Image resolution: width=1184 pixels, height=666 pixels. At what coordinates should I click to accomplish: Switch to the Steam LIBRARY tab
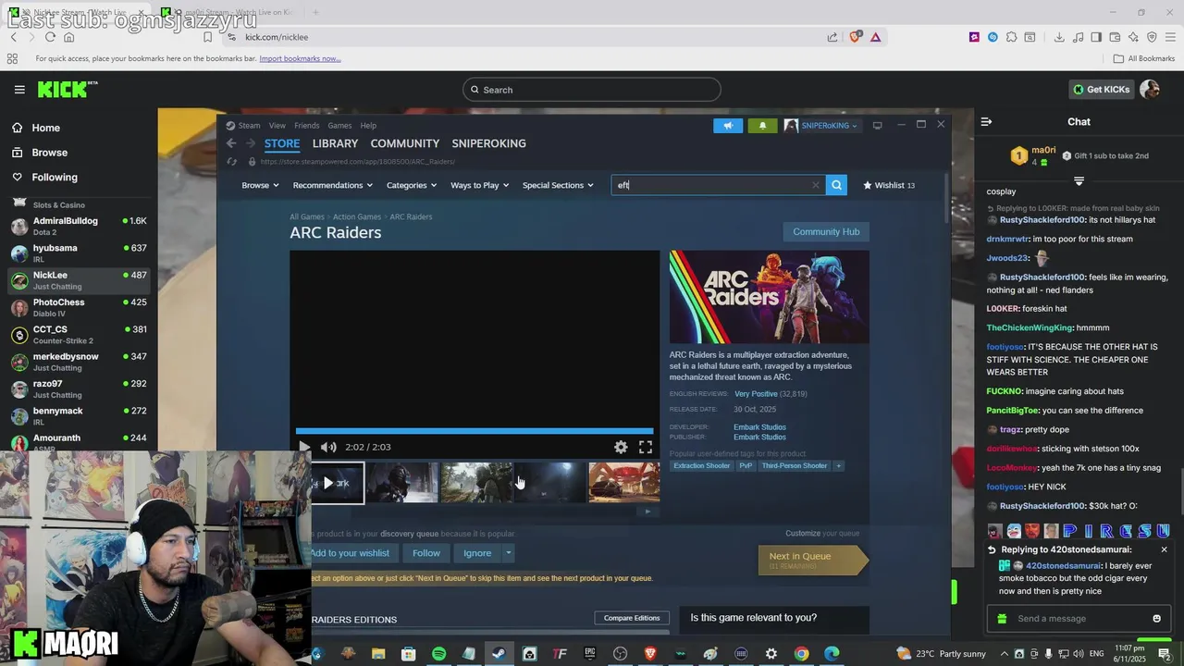335,143
